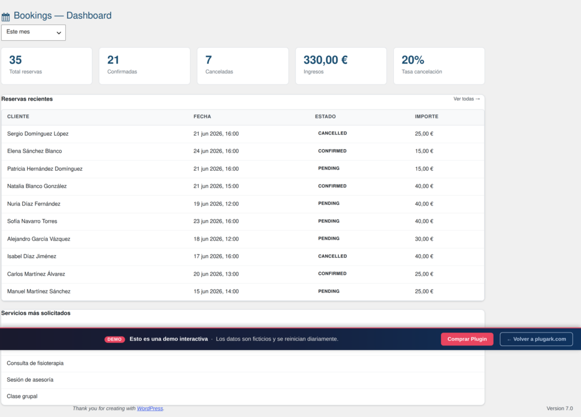581x417 pixels.
Task: Click the Servicios más solicitados heading
Action: pos(36,313)
